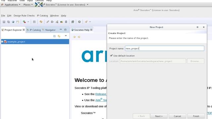Click the Next button in New Project
Screen dimensions: 212x119
[x=159, y=116]
